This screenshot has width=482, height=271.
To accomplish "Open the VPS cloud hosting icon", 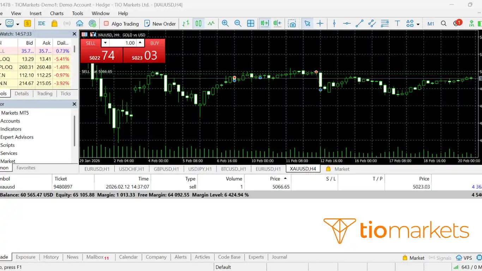I will pos(80,24).
